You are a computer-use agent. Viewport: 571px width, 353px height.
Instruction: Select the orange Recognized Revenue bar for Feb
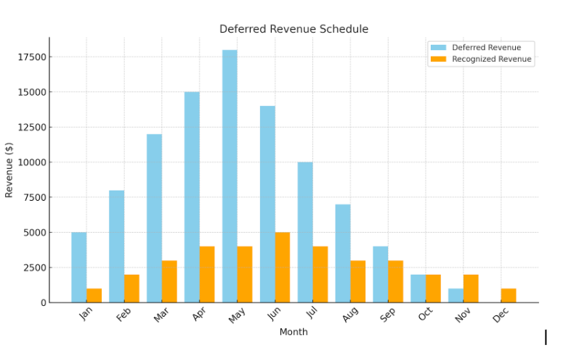click(131, 288)
